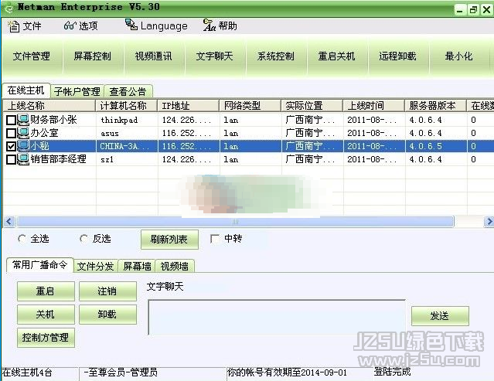Click the 刷新列表 button
The image size is (494, 381).
[x=169, y=240]
